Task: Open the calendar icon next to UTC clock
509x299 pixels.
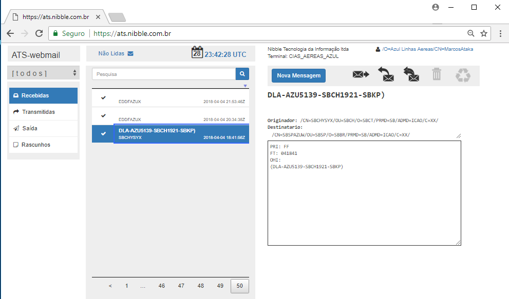Action: tap(197, 52)
